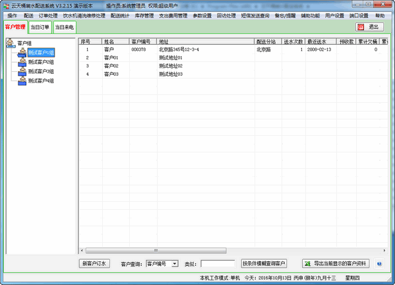Select the customer row 北京路345号12-3-4

point(233,49)
